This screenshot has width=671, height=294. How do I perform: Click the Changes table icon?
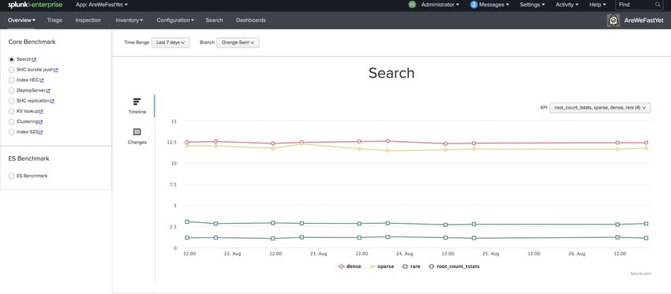[x=137, y=132]
